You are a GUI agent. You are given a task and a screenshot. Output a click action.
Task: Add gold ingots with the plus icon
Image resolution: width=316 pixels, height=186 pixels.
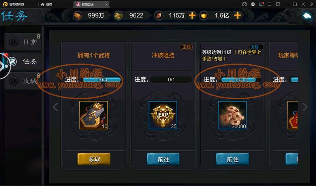tap(237, 15)
